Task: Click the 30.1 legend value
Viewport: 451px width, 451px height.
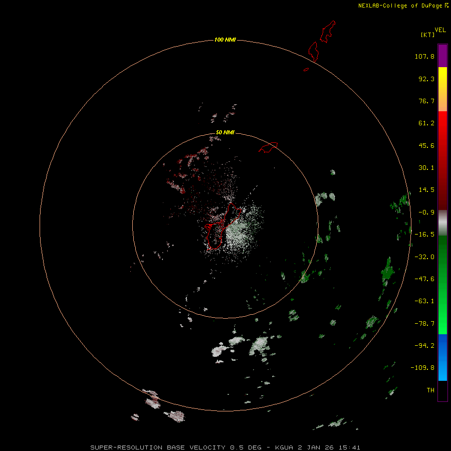Action: point(426,168)
